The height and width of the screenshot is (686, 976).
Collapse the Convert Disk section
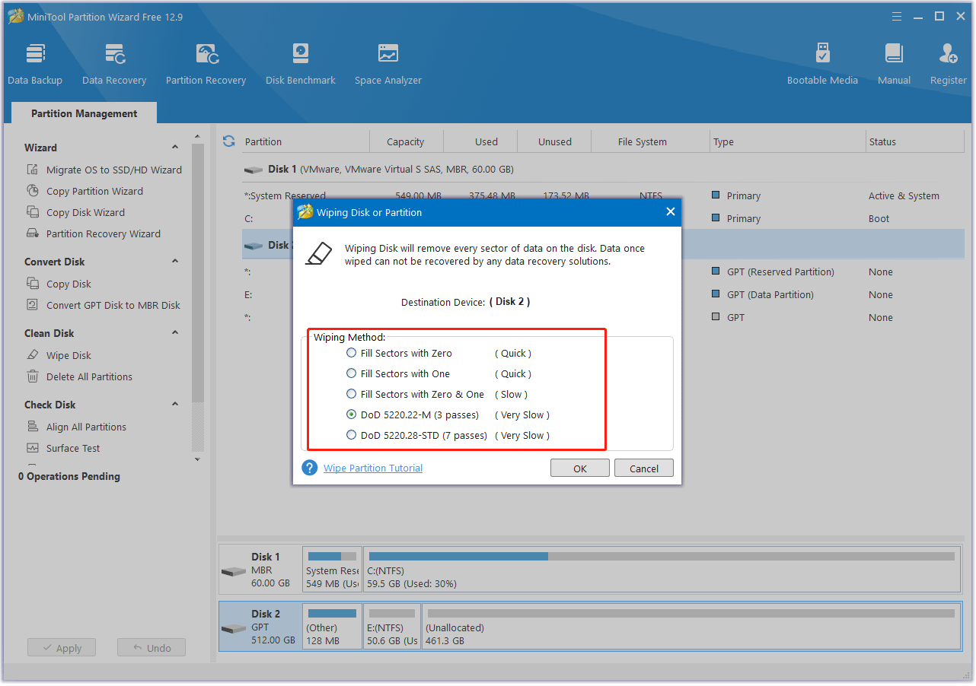[x=174, y=261]
